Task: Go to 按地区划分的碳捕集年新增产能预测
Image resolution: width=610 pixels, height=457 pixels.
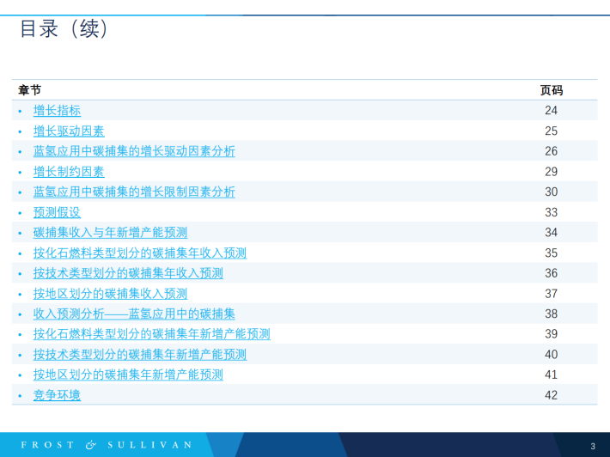Action: tap(128, 375)
